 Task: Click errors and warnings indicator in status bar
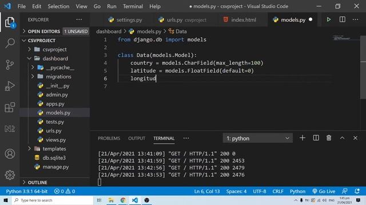(x=65, y=191)
